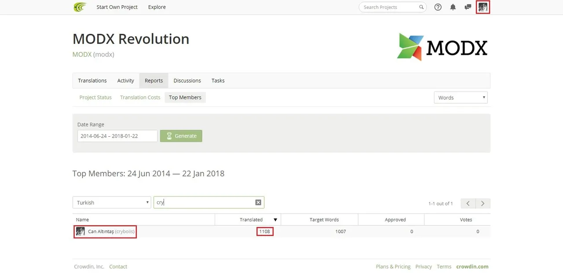Select the Reports tab

154,80
